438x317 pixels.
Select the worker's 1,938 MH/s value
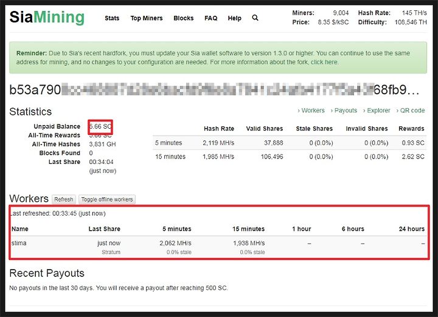(249, 243)
